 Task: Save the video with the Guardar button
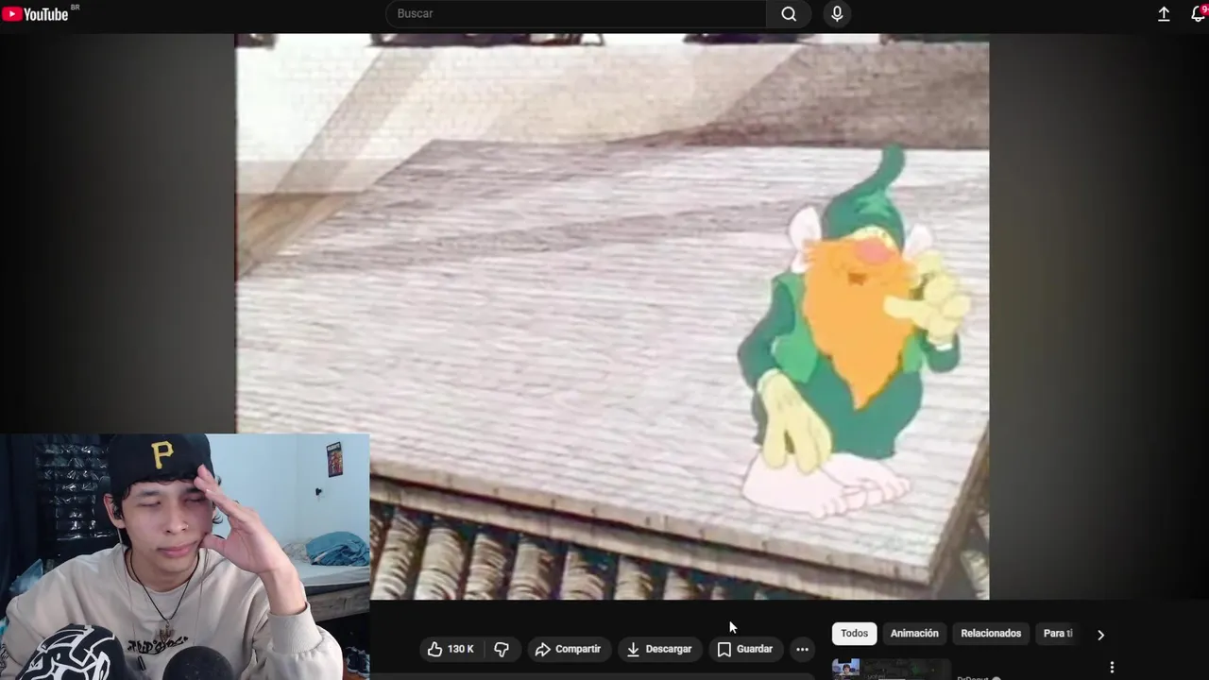(x=745, y=649)
